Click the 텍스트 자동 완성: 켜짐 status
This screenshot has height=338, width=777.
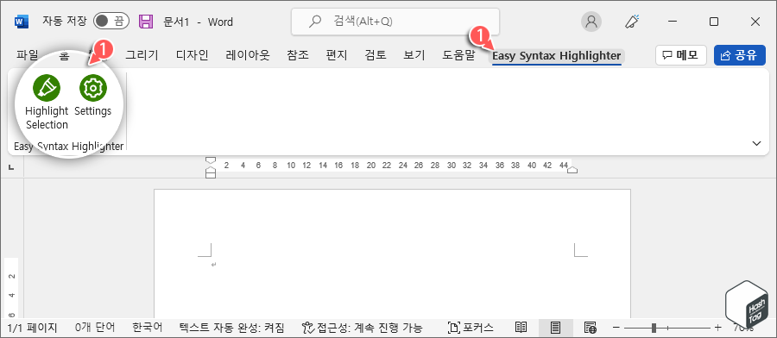point(231,327)
